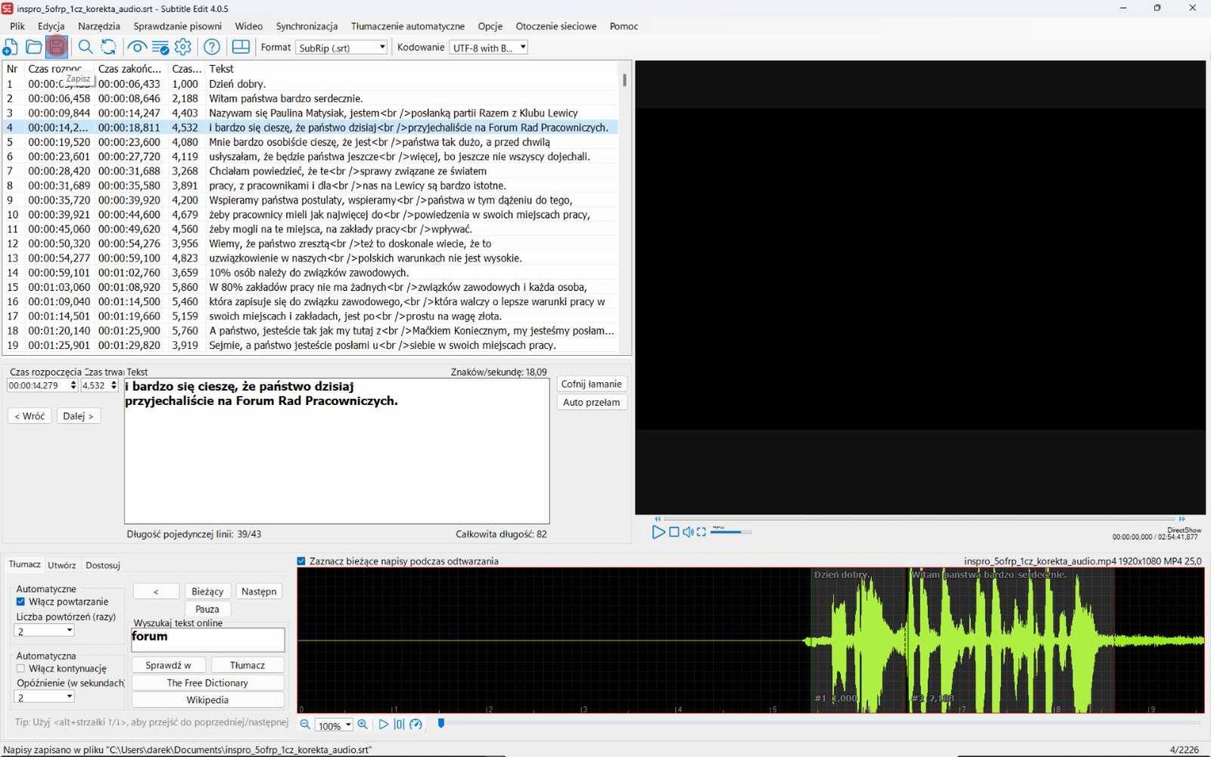Save subtitles with the Zapisz floppy icon
1211x757 pixels.
[x=57, y=47]
